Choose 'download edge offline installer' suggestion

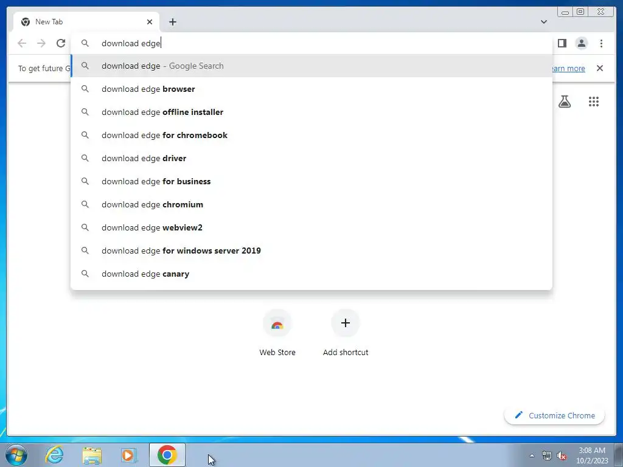tap(311, 112)
